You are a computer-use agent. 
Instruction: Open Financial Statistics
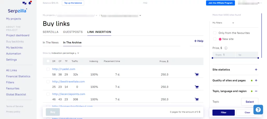tap(18, 76)
